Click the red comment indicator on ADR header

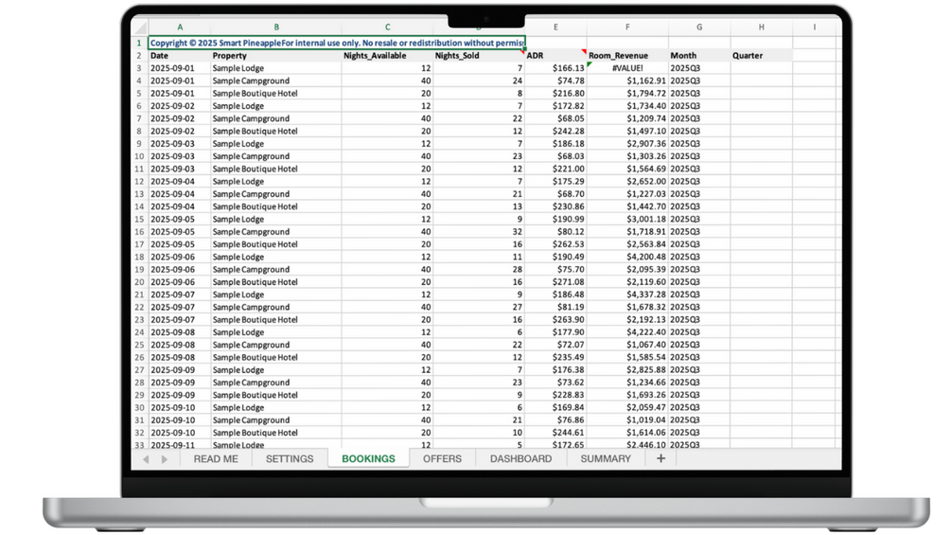pos(584,52)
